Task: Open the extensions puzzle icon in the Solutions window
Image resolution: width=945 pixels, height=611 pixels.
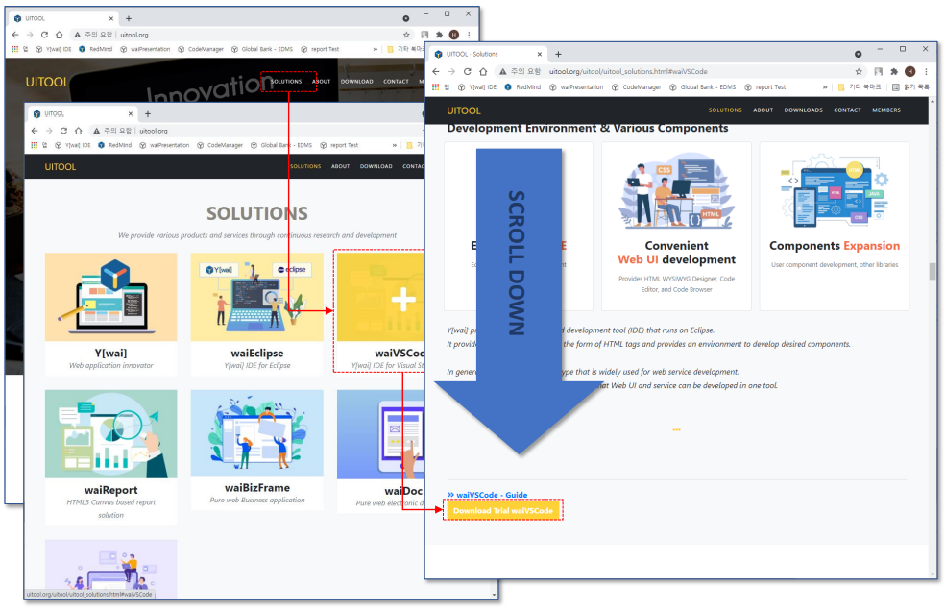Action: click(893, 71)
